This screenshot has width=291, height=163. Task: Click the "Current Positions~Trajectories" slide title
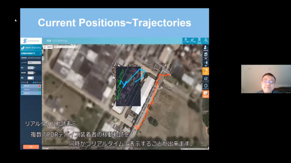click(x=115, y=23)
